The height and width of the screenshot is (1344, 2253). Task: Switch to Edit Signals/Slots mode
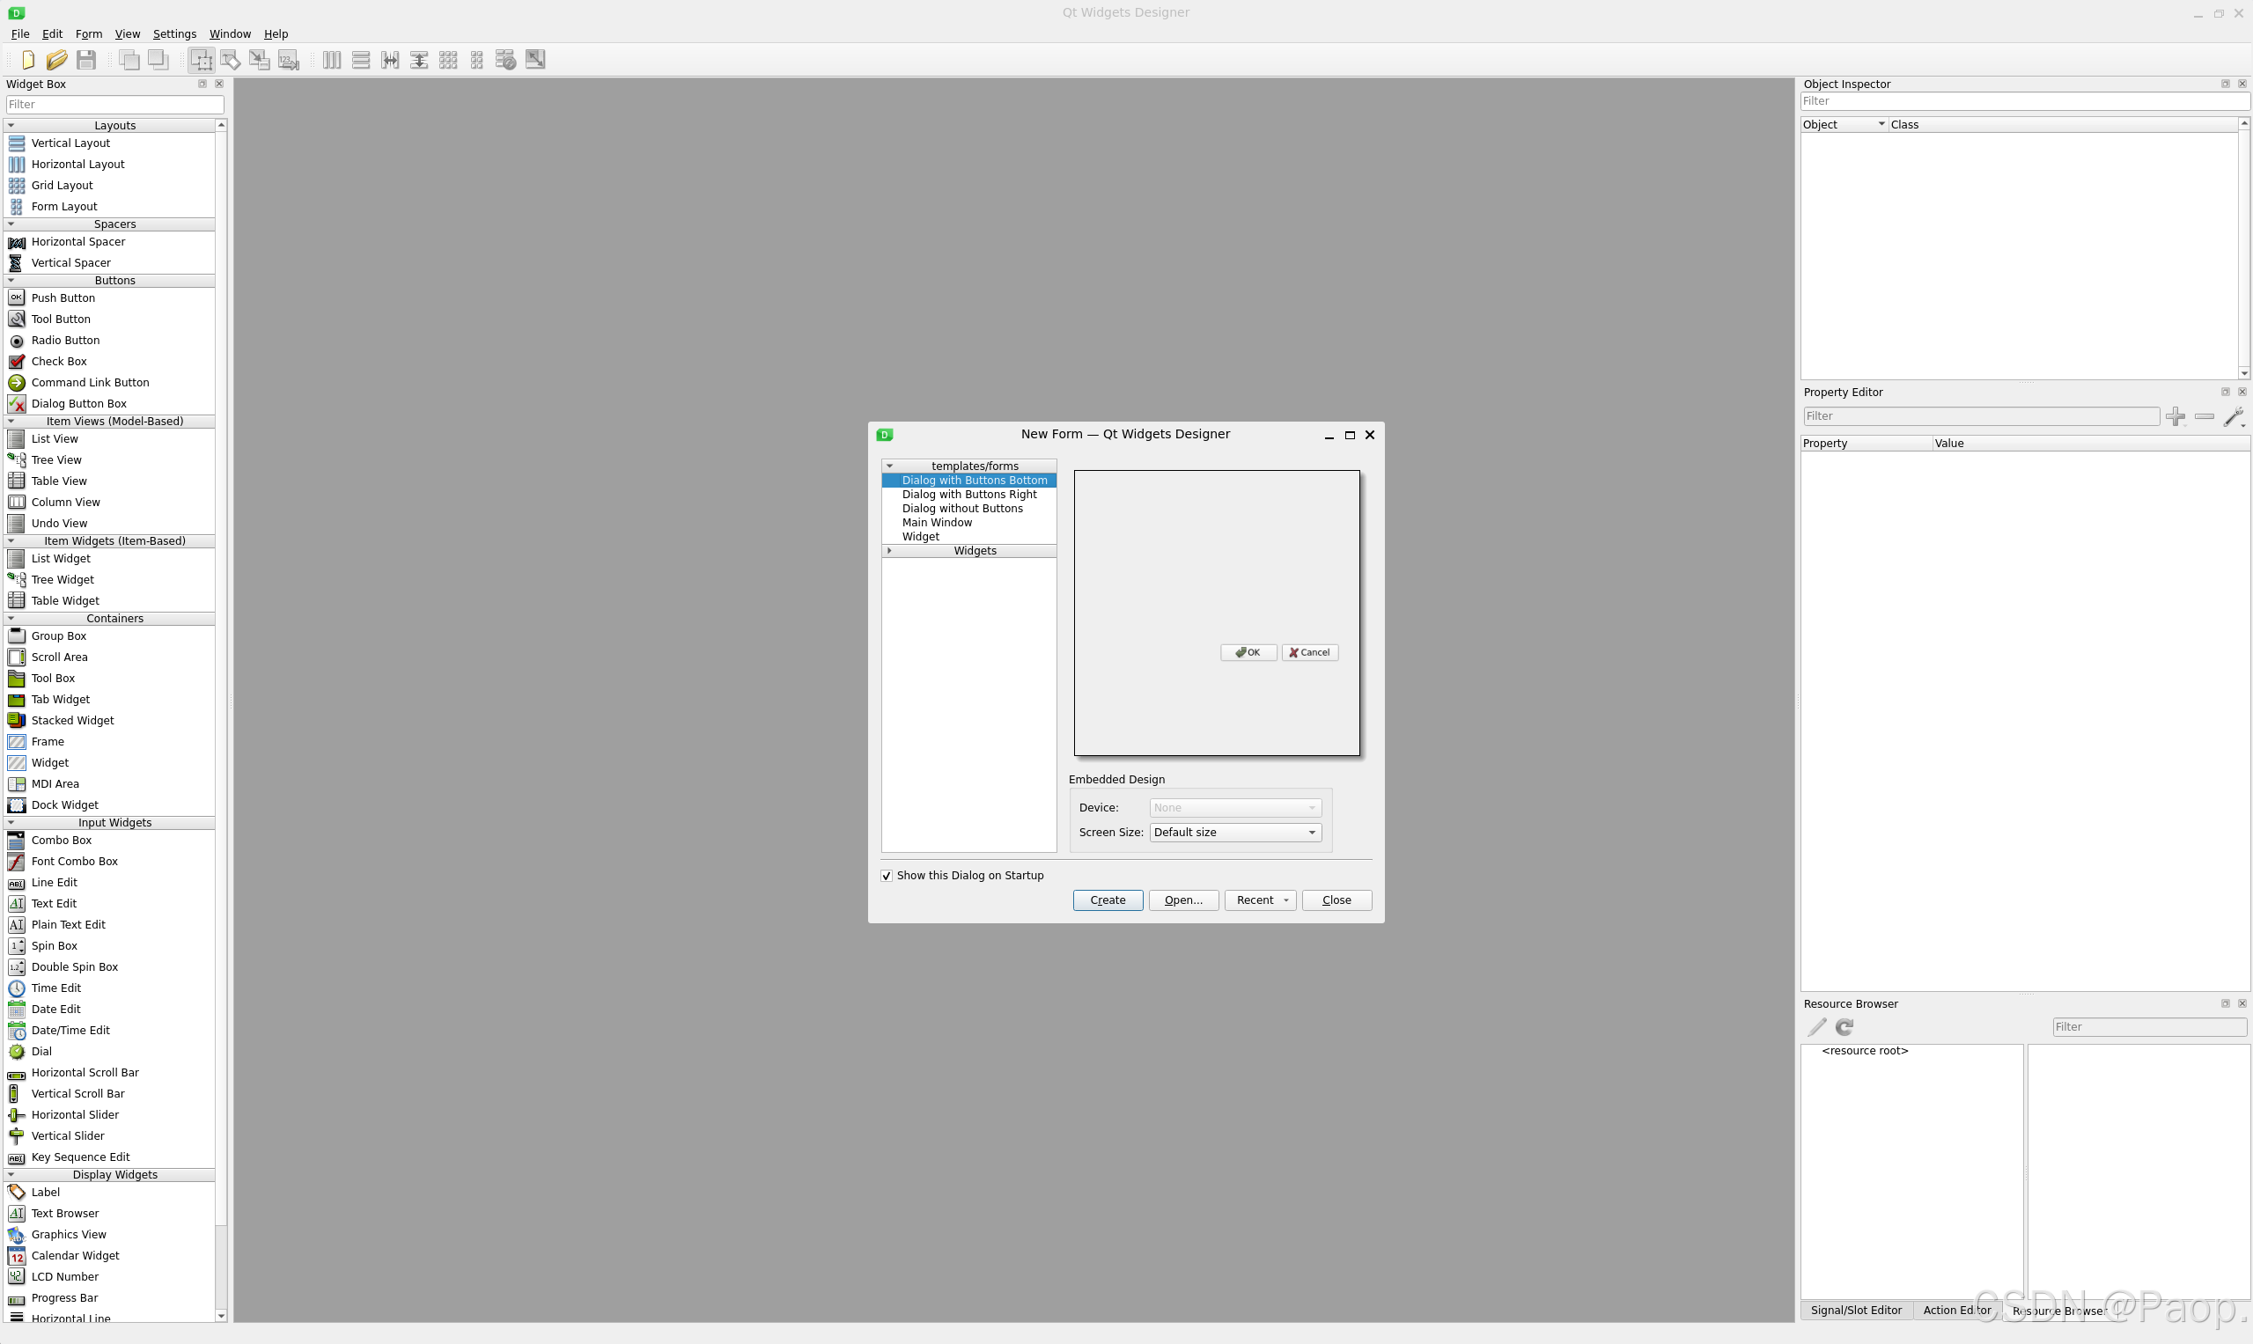(x=230, y=60)
